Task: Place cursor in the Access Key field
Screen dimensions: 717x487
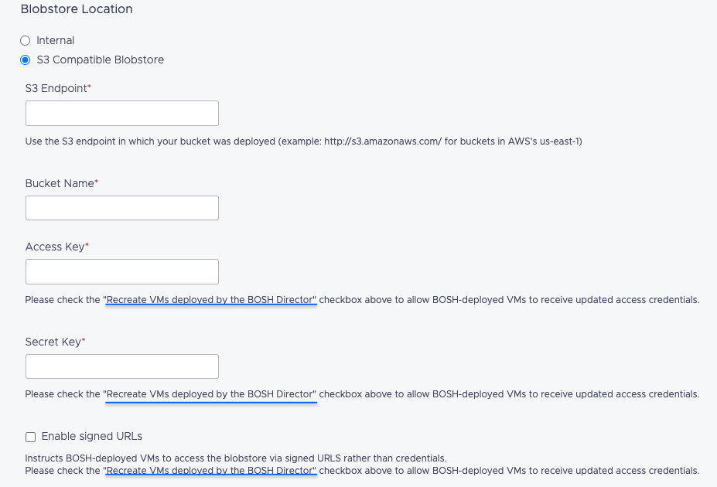Action: click(122, 271)
